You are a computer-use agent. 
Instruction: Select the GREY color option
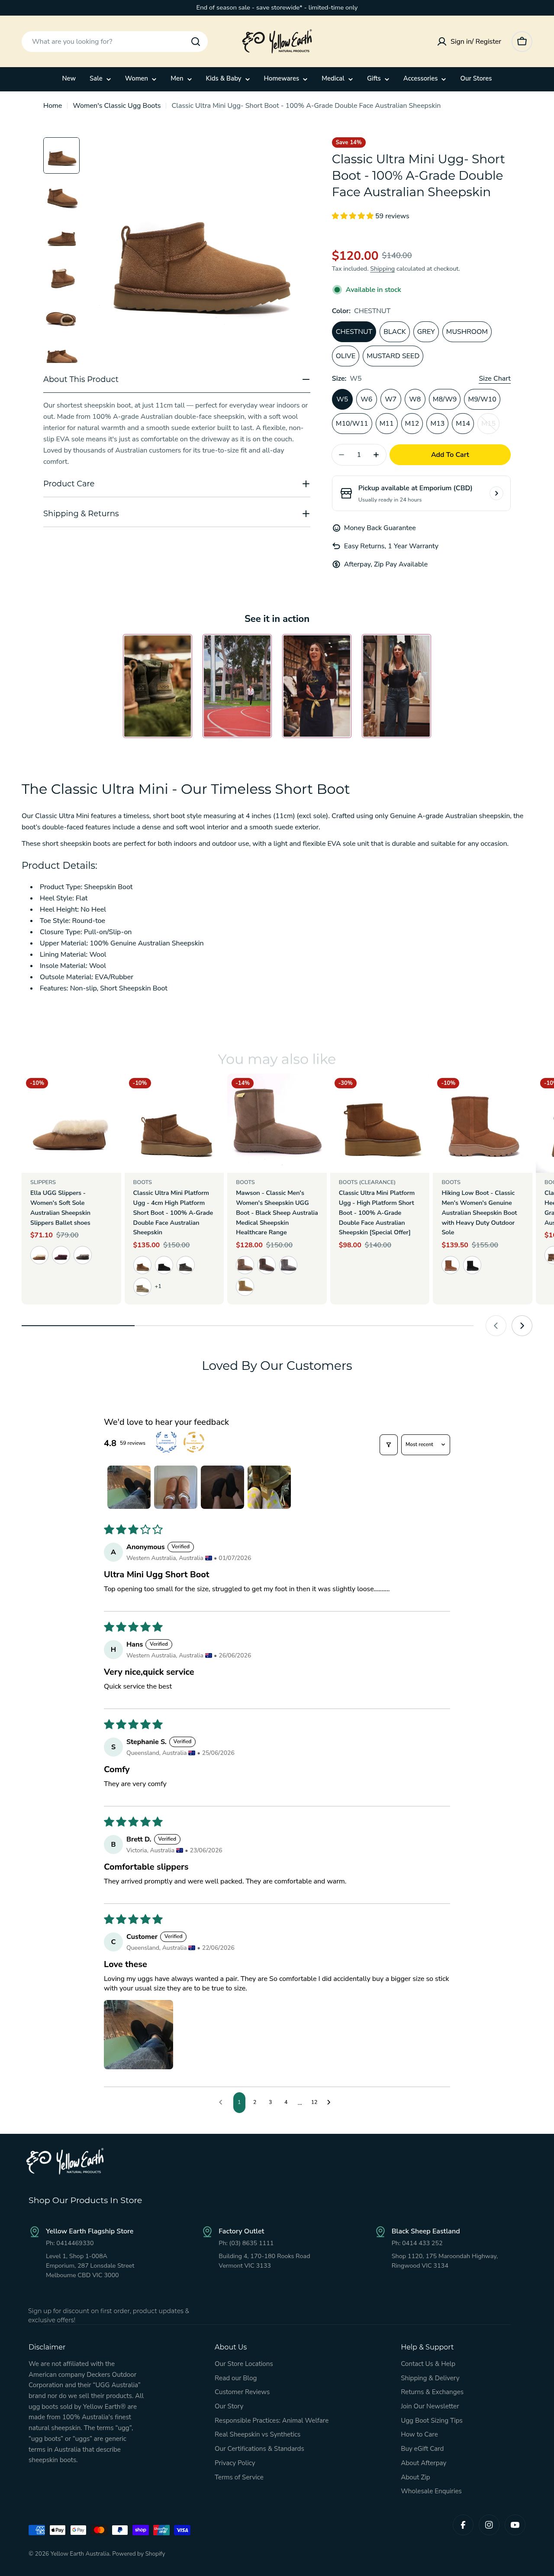426,332
